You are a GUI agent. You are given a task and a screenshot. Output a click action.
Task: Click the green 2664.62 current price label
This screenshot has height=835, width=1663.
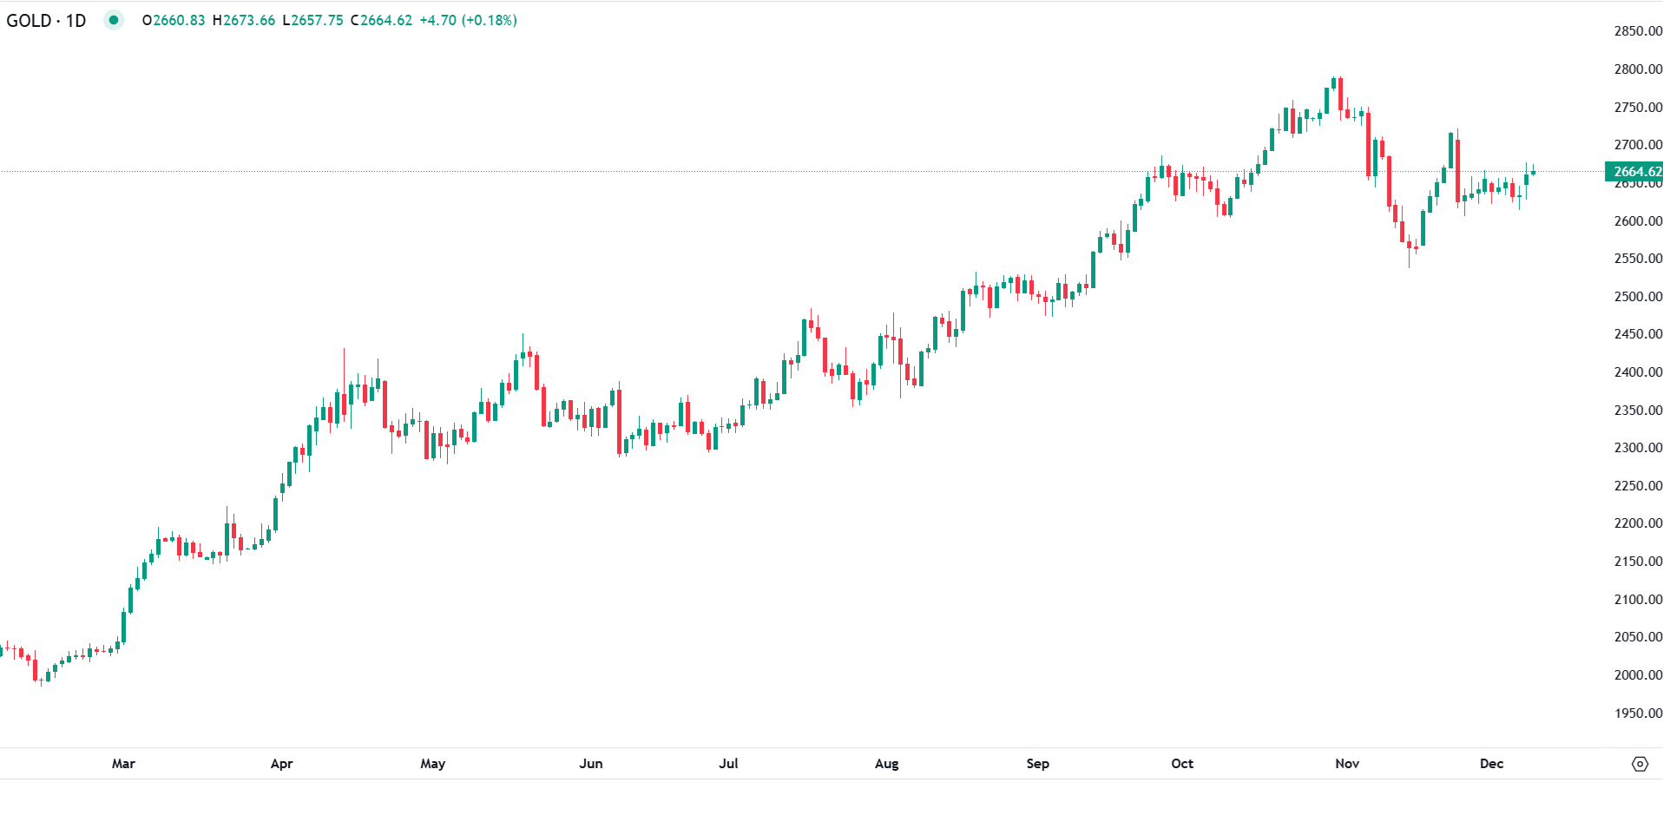point(1635,171)
